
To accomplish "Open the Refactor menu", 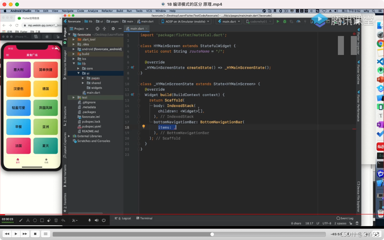I will (107, 11).
